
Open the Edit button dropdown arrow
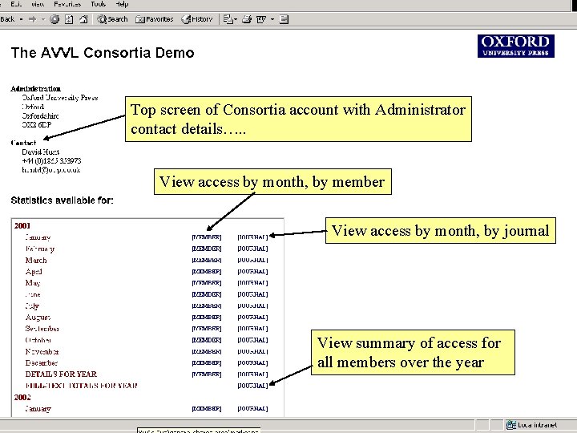[x=272, y=19]
